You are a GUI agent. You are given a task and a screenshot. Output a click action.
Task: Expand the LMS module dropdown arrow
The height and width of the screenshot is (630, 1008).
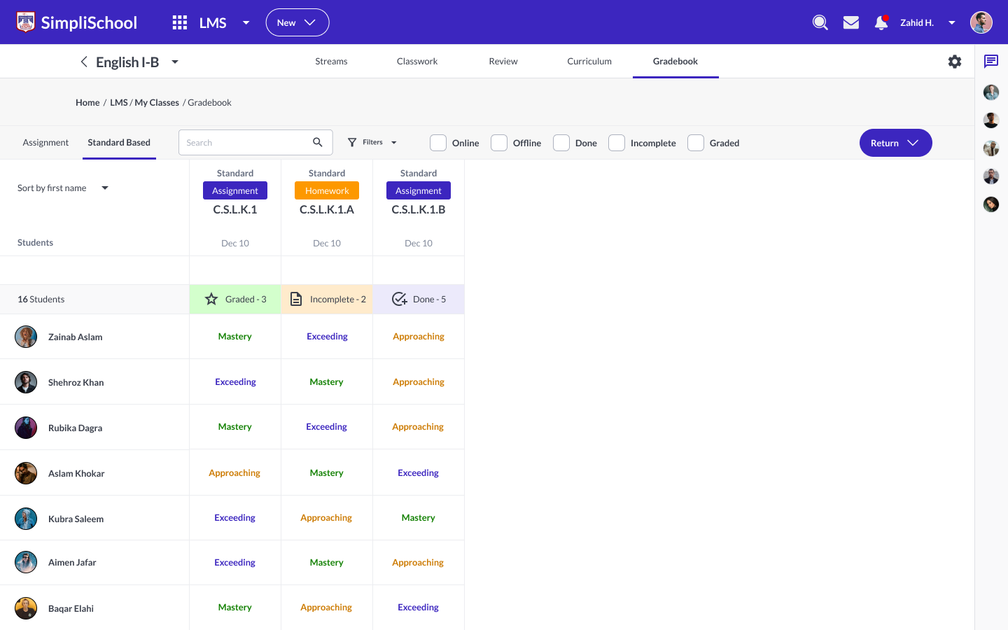pos(246,22)
